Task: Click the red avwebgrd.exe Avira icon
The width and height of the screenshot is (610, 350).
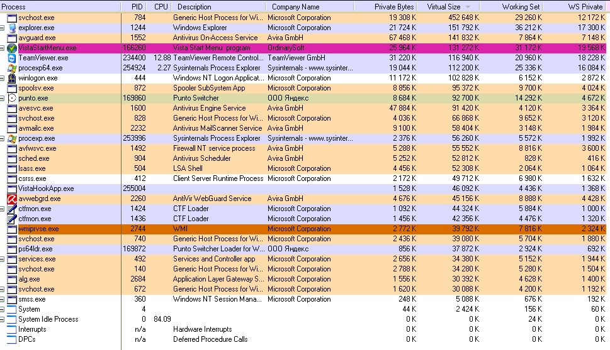Action: 12,199
